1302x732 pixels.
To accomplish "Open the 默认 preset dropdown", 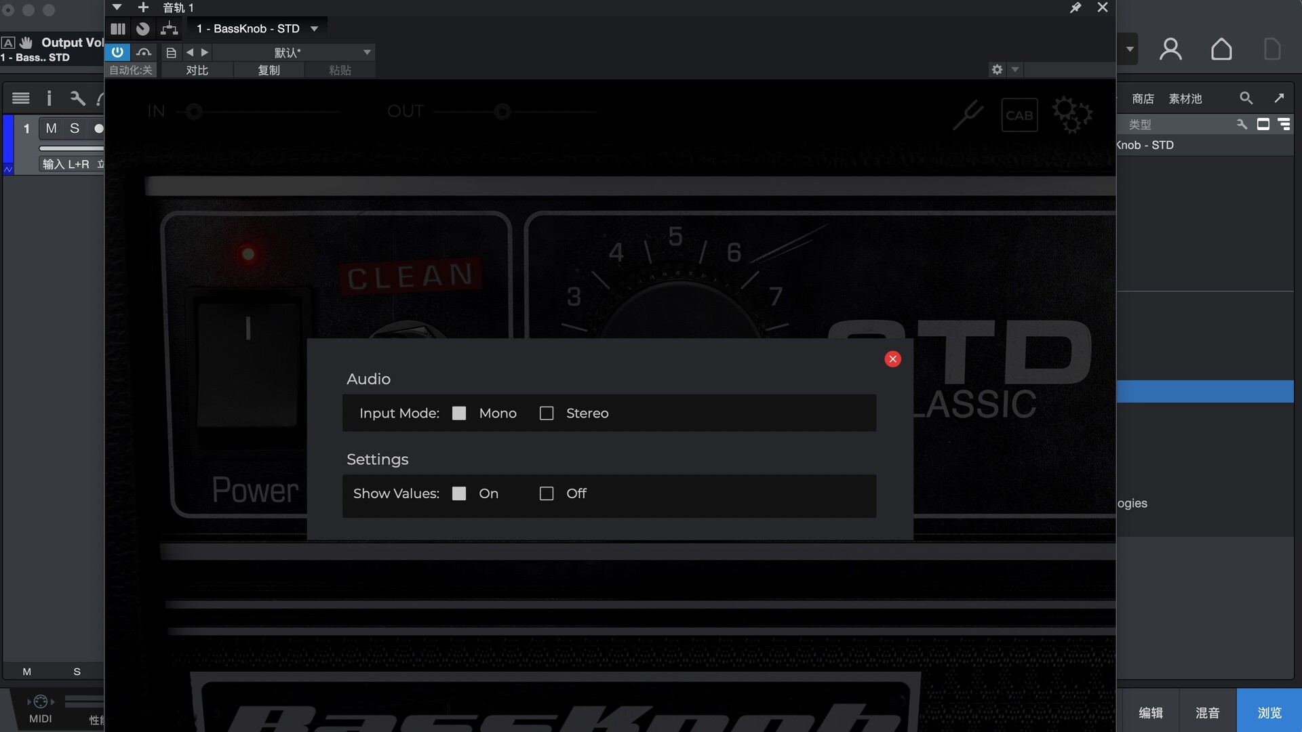I will pyautogui.click(x=367, y=52).
